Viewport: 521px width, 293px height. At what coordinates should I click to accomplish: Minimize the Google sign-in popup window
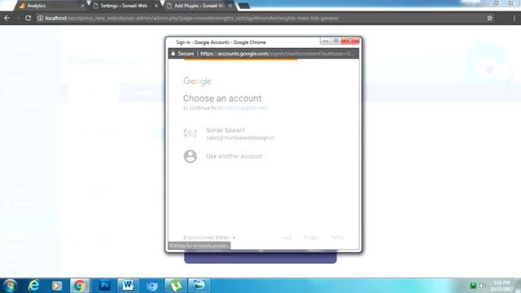point(326,42)
